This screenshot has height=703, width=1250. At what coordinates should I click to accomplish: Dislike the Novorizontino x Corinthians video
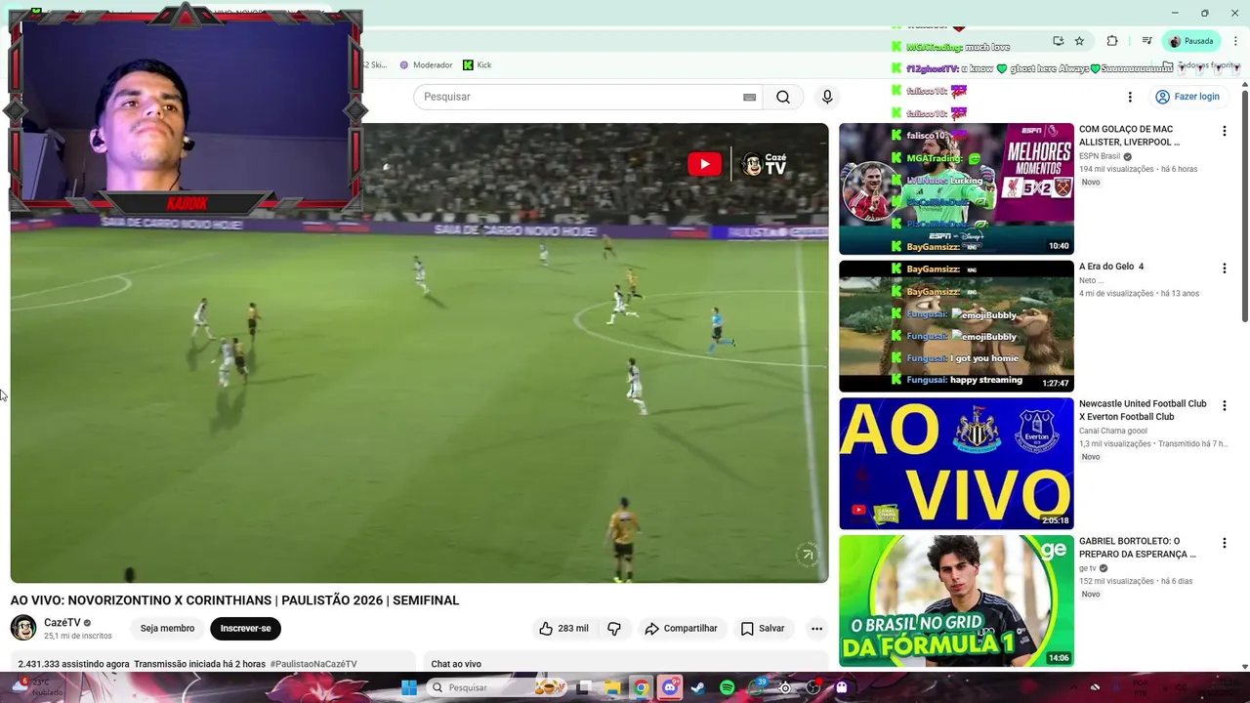tap(614, 629)
